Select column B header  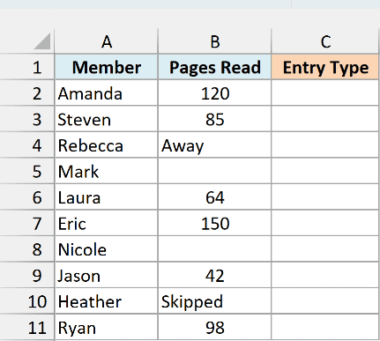pos(214,41)
